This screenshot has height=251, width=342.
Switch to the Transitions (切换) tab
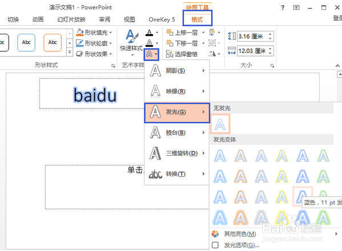point(13,19)
